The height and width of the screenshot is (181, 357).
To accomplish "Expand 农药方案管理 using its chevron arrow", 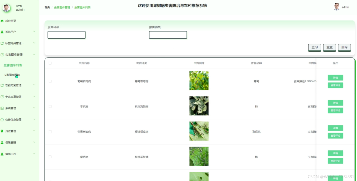I will (x=34, y=85).
